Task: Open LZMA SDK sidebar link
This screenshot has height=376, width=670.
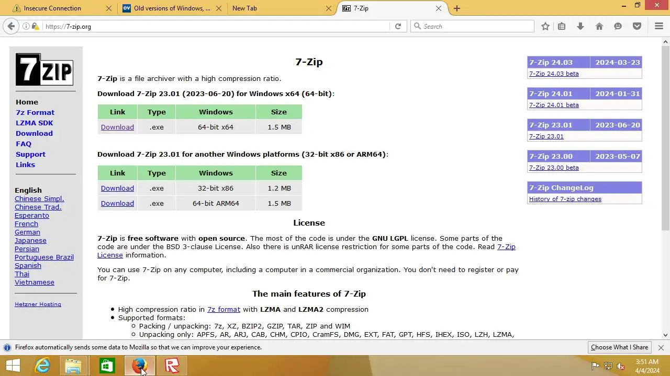Action: [x=35, y=123]
